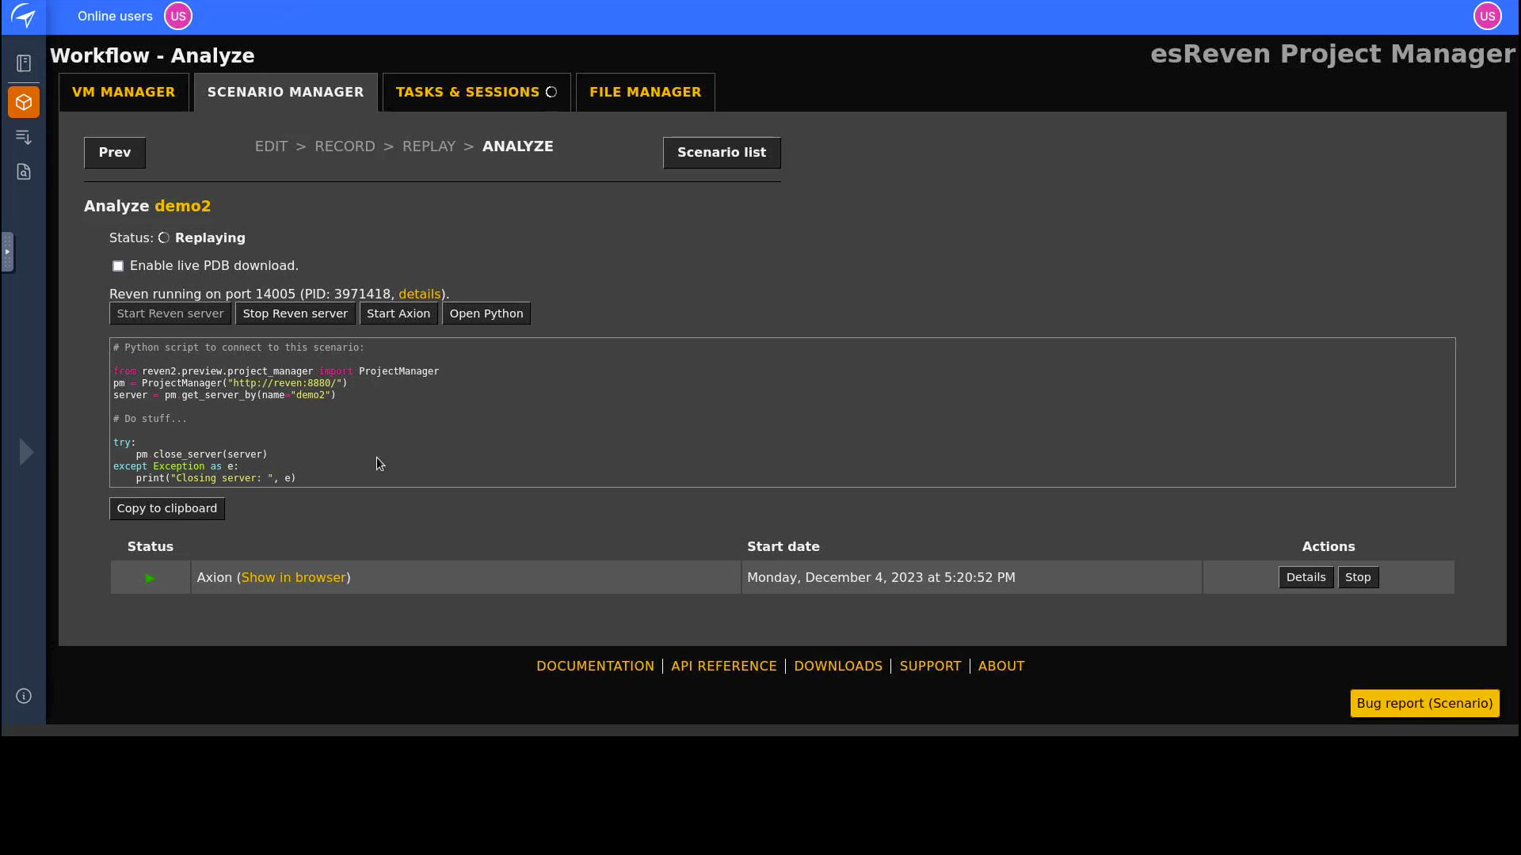Open the Tasks & Sessions tab
Screen dimensions: 1521x855
point(475,92)
